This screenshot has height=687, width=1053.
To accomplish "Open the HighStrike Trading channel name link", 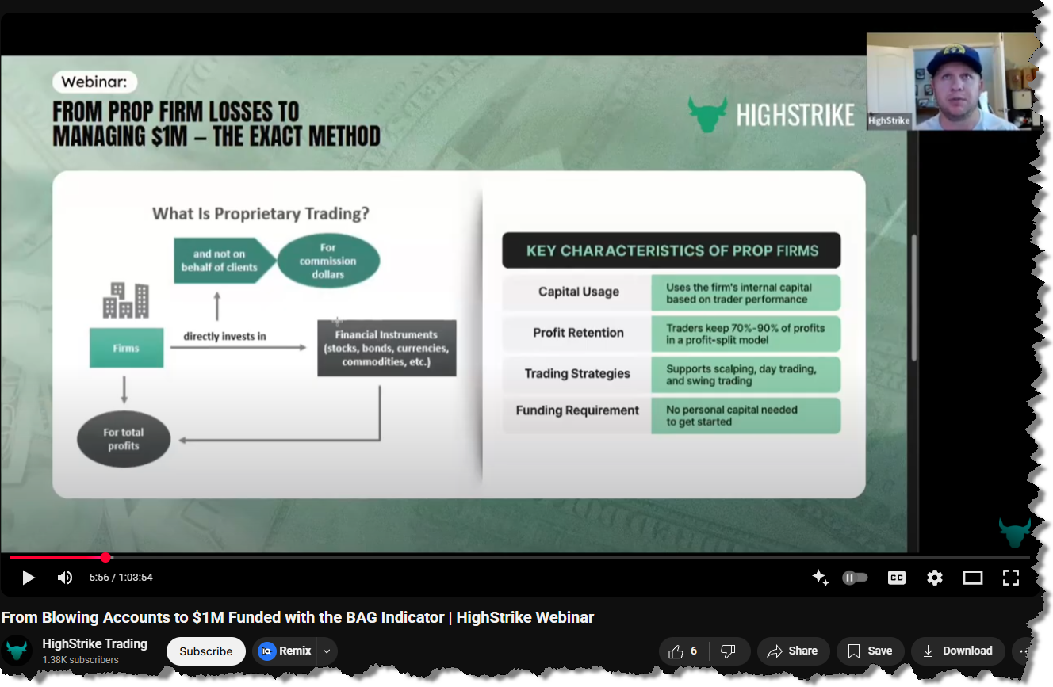I will pos(94,643).
